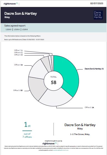This screenshot has height=155, width=107.
Task: Click the 'Office 3: 10' label
Action: pyautogui.click(x=18, y=90)
